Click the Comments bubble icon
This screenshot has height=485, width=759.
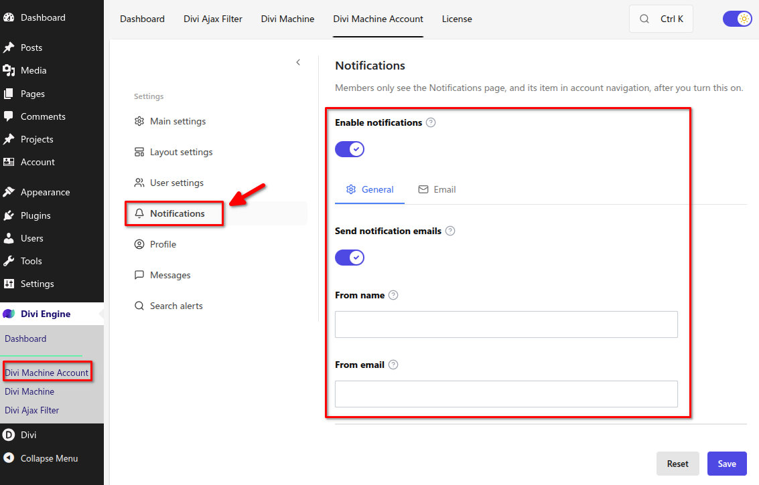(9, 116)
